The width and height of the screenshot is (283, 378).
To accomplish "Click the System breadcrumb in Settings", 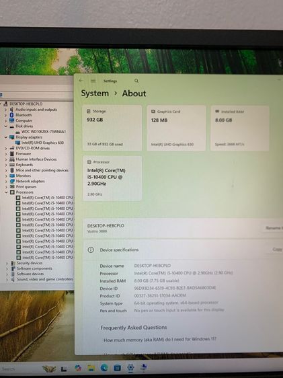I will click(x=95, y=93).
